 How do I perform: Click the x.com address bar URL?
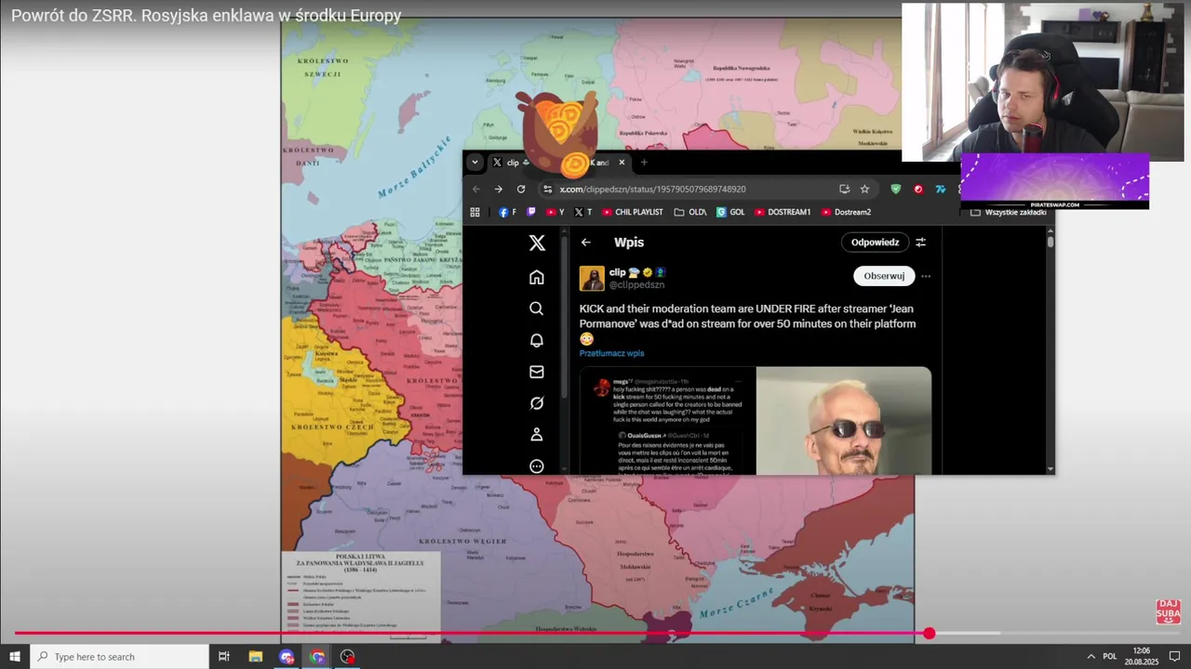coord(652,189)
